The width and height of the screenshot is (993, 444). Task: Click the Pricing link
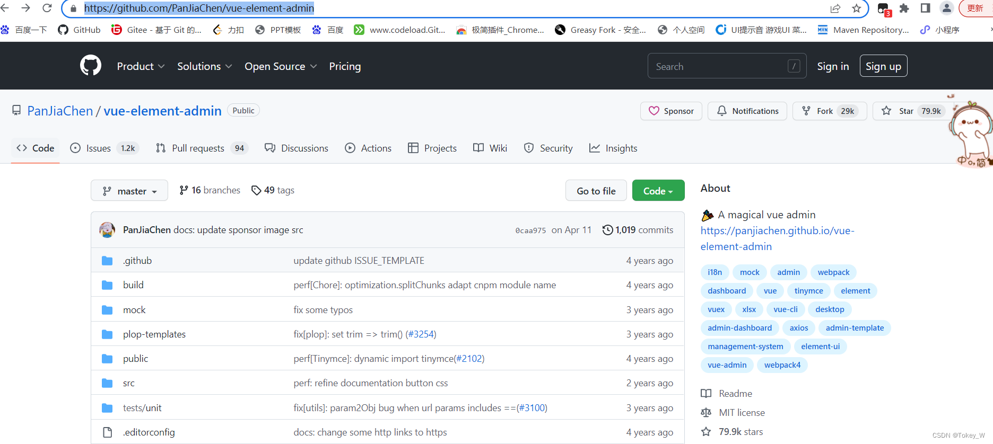(x=345, y=66)
